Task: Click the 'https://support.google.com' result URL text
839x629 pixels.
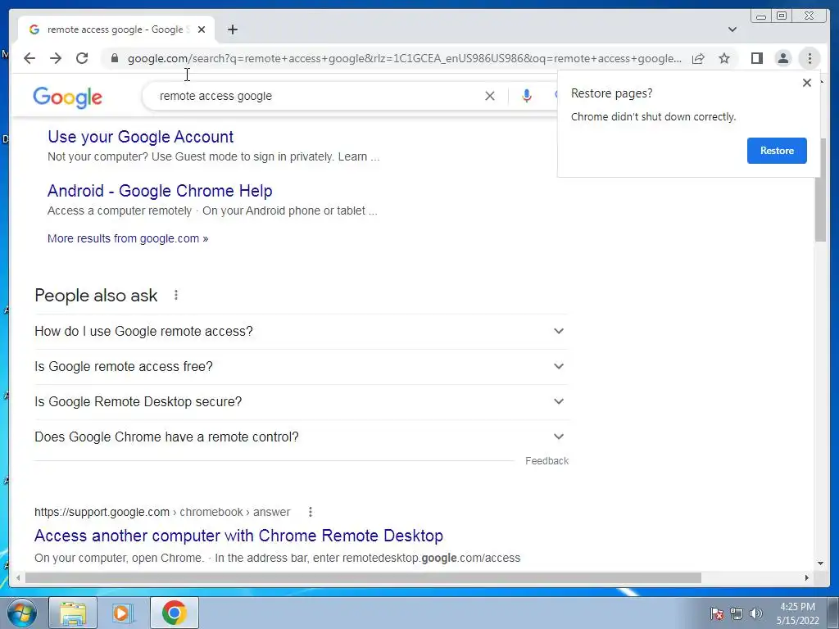Action: pos(102,512)
